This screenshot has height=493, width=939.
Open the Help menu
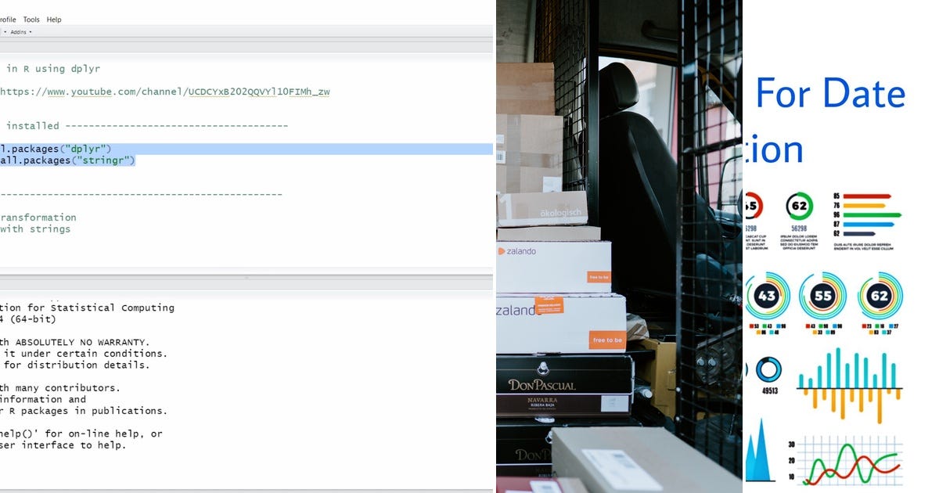click(52, 19)
